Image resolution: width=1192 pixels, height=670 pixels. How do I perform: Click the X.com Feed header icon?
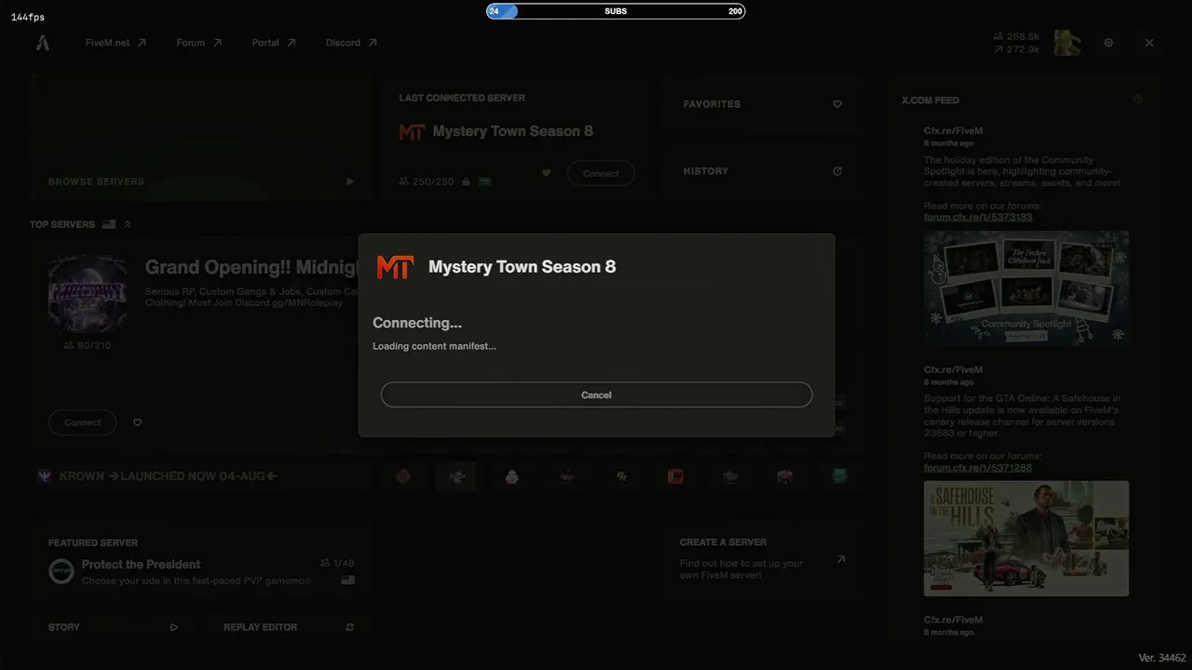click(1138, 100)
